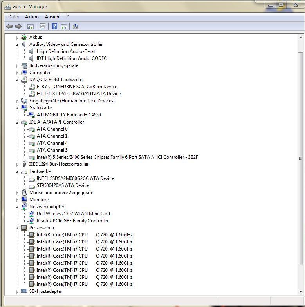Click the Monitore monitor icon

(24, 200)
